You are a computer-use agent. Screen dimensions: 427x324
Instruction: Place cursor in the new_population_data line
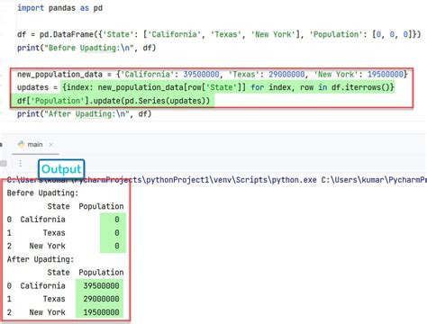pos(213,75)
